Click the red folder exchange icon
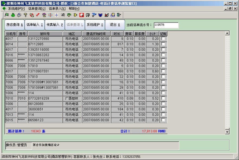Screen dimensions: 239x160 pos(32,15)
